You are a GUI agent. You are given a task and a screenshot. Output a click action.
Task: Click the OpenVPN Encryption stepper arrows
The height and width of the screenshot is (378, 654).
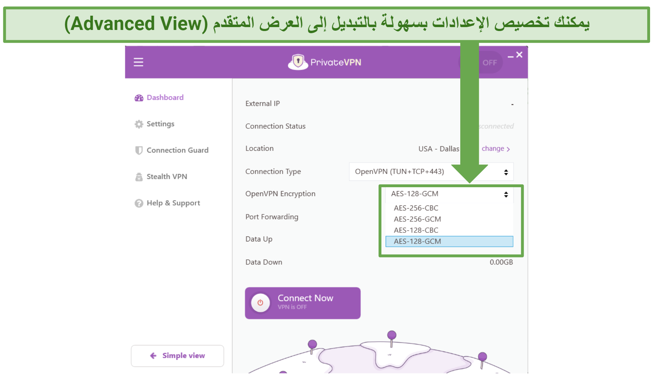(x=506, y=194)
